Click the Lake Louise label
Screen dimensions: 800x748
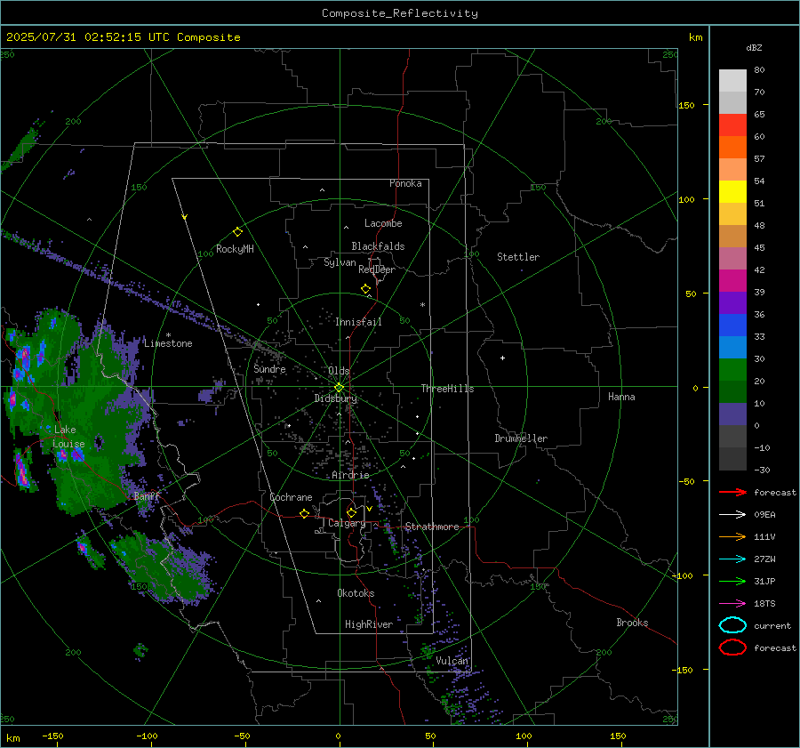(68, 437)
